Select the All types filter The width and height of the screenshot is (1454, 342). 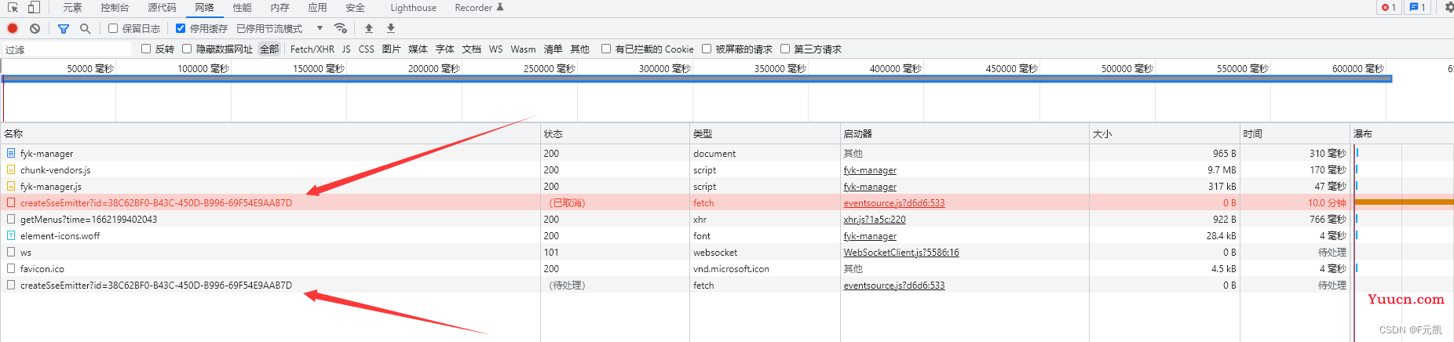pos(269,49)
